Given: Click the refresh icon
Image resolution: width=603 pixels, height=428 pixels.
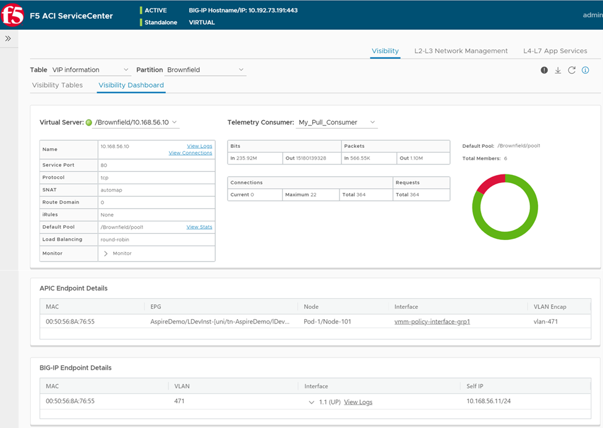Looking at the screenshot, I should pos(571,70).
